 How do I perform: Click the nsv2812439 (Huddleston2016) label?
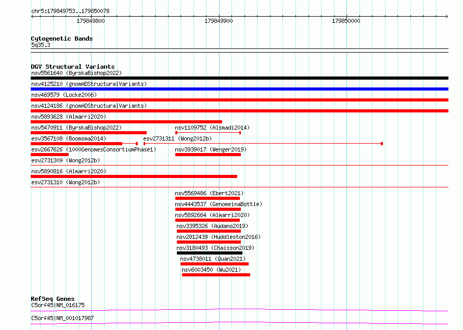pyautogui.click(x=218, y=237)
